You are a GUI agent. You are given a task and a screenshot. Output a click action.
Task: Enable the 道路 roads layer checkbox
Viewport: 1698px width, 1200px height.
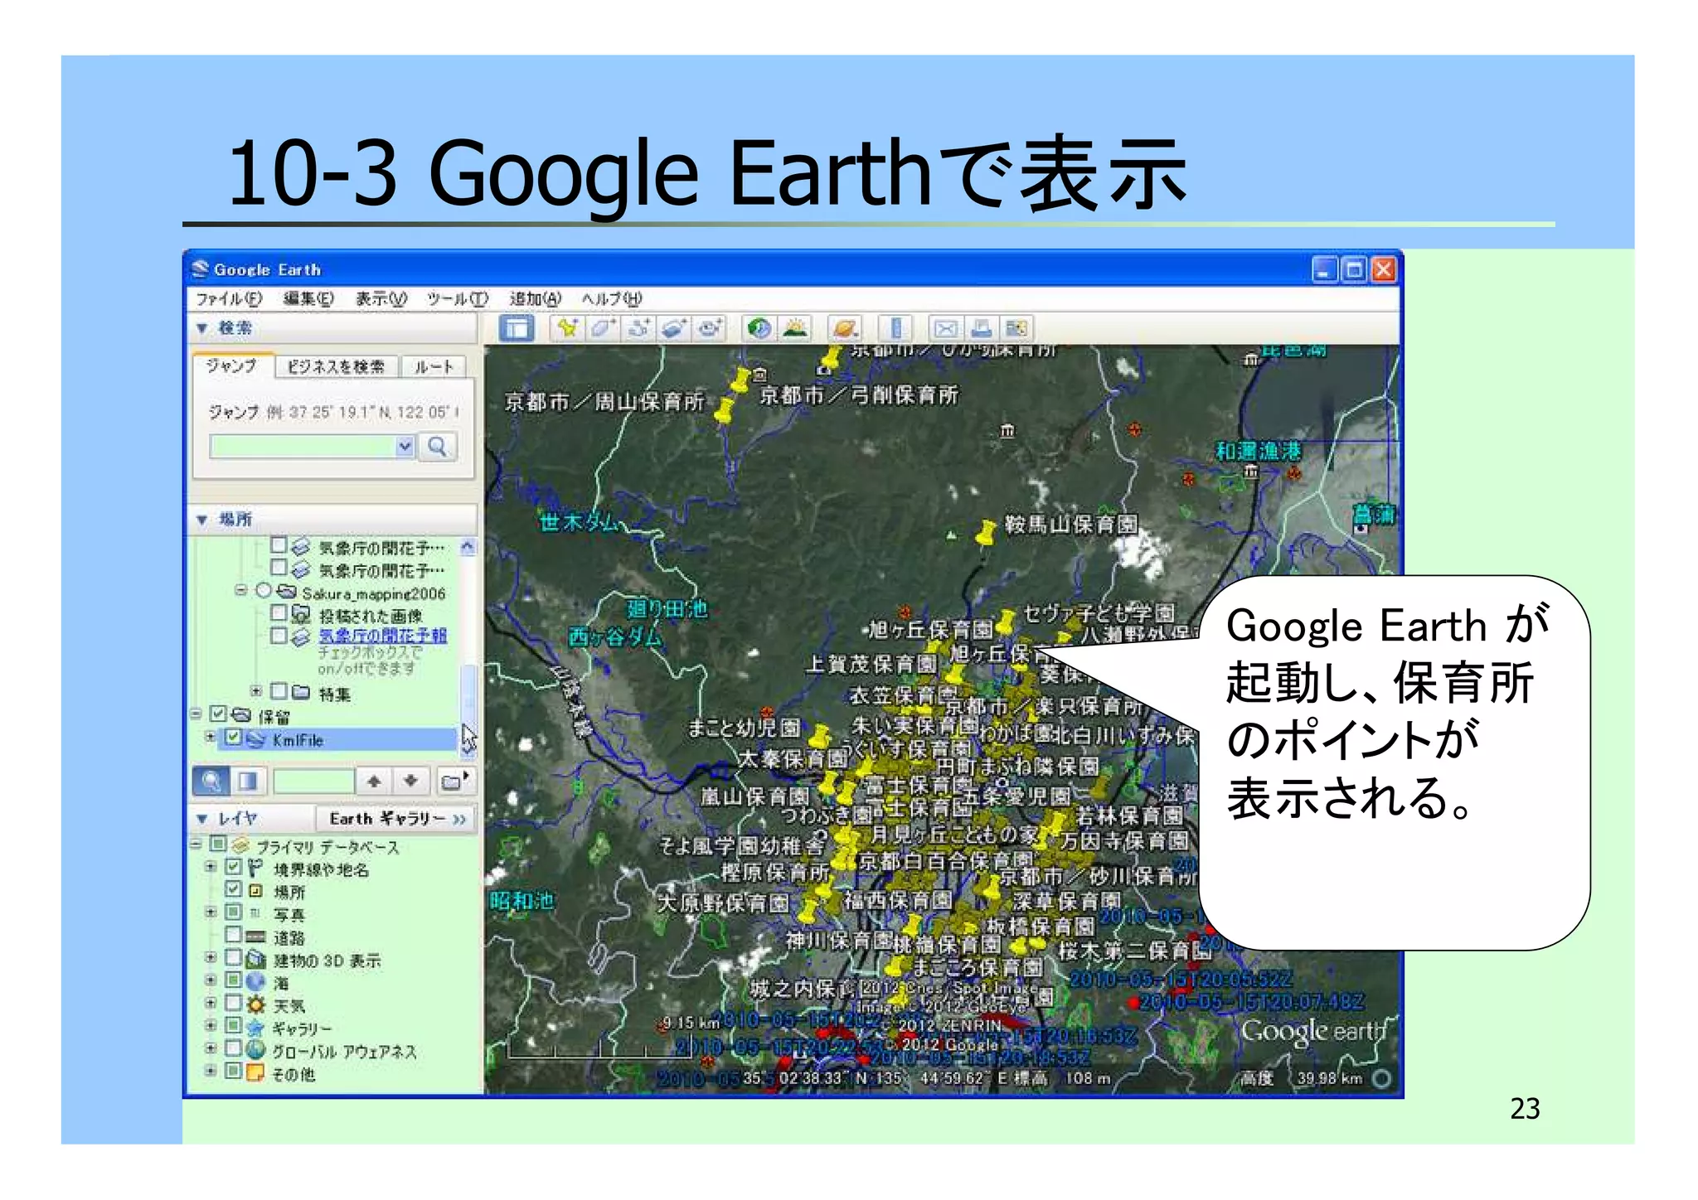tap(233, 936)
